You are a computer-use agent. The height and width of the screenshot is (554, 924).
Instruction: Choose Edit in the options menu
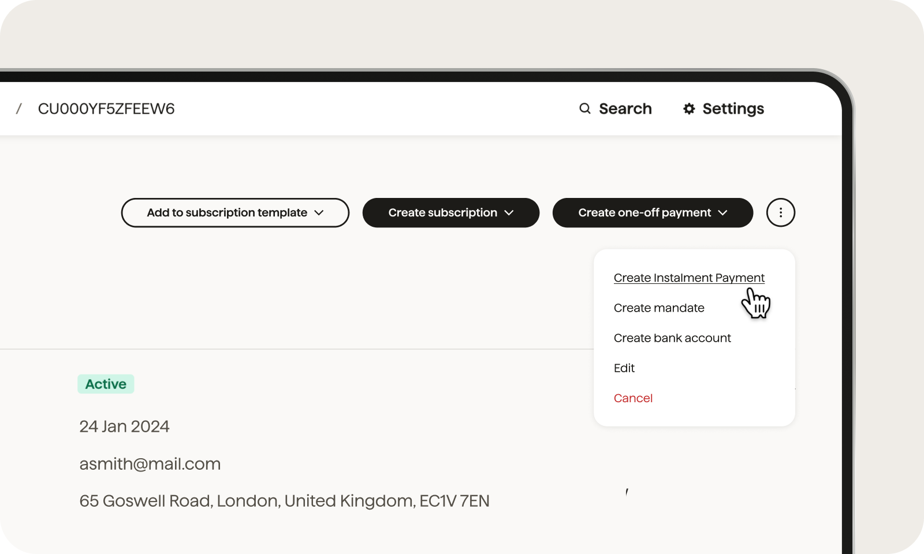[x=624, y=368]
